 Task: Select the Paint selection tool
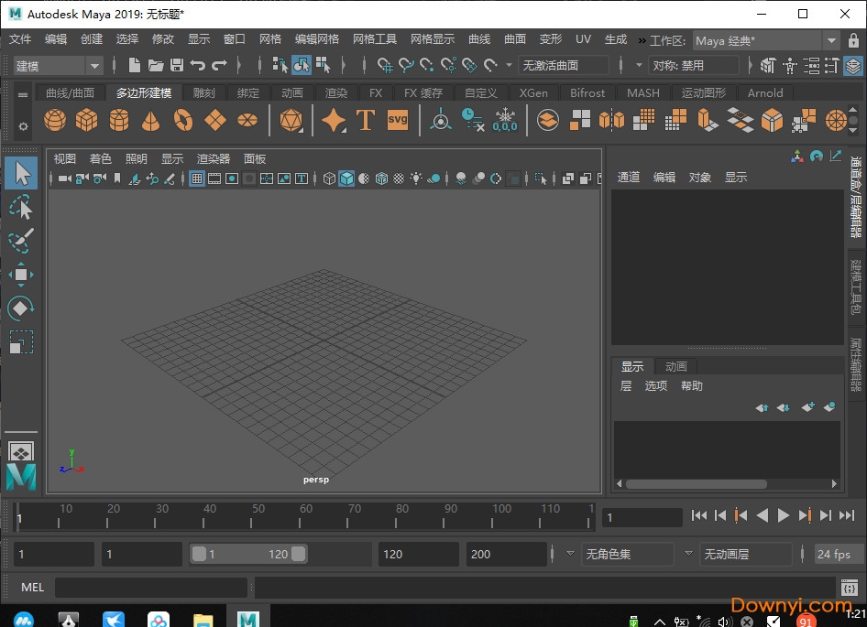(20, 241)
